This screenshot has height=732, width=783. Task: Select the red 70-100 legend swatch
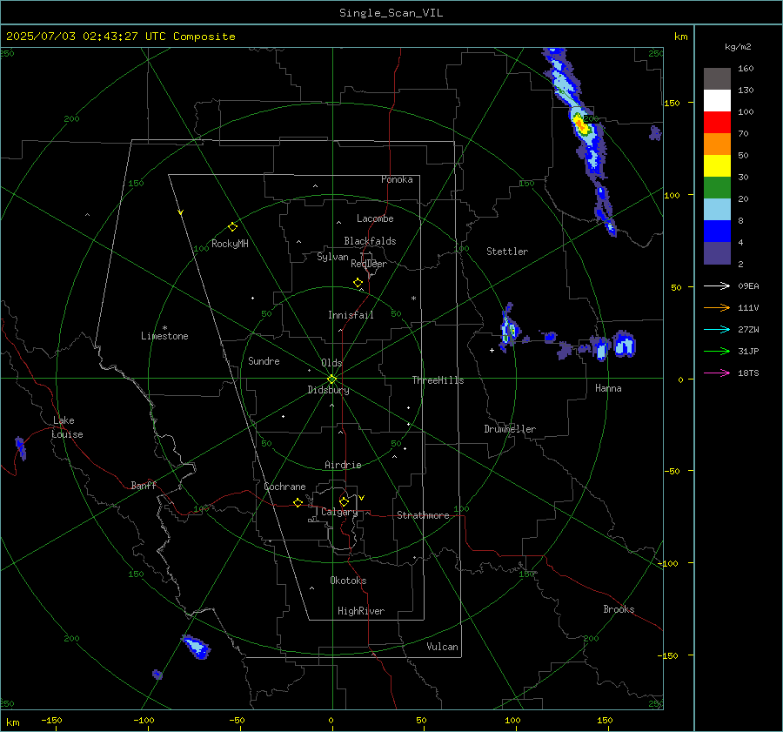pos(717,123)
